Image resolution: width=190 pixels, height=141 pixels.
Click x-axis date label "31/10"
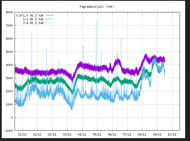pos(22,134)
